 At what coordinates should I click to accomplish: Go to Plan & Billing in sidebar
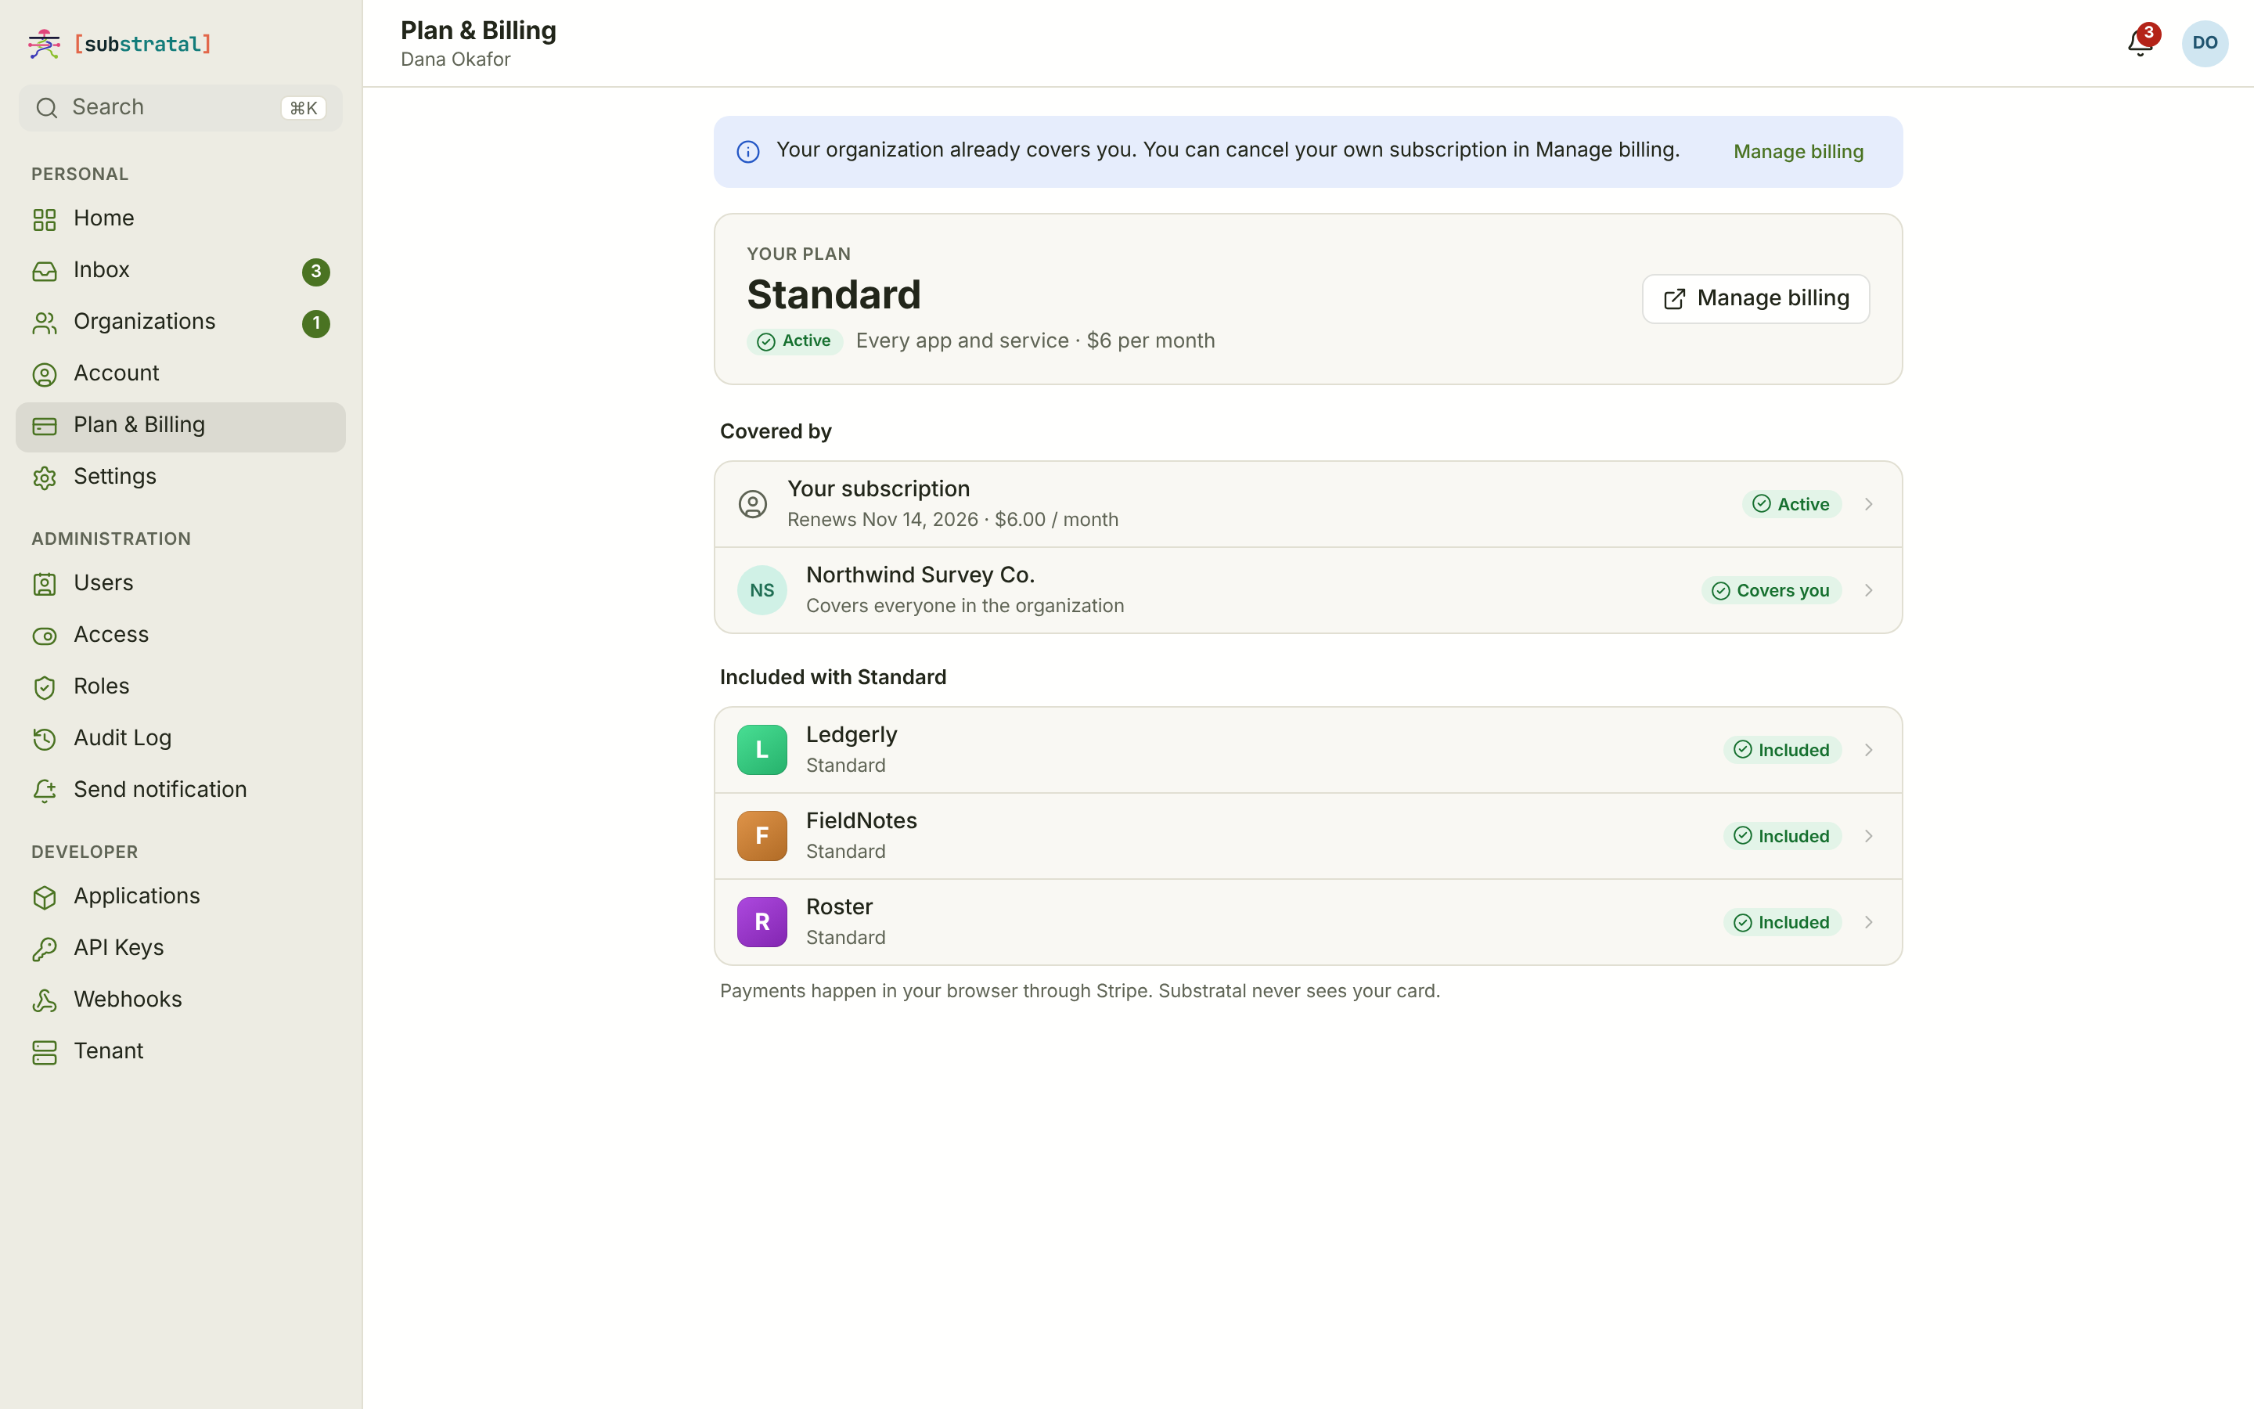click(x=181, y=427)
